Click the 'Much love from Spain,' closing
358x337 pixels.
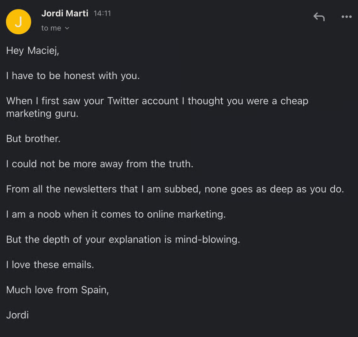coord(58,290)
